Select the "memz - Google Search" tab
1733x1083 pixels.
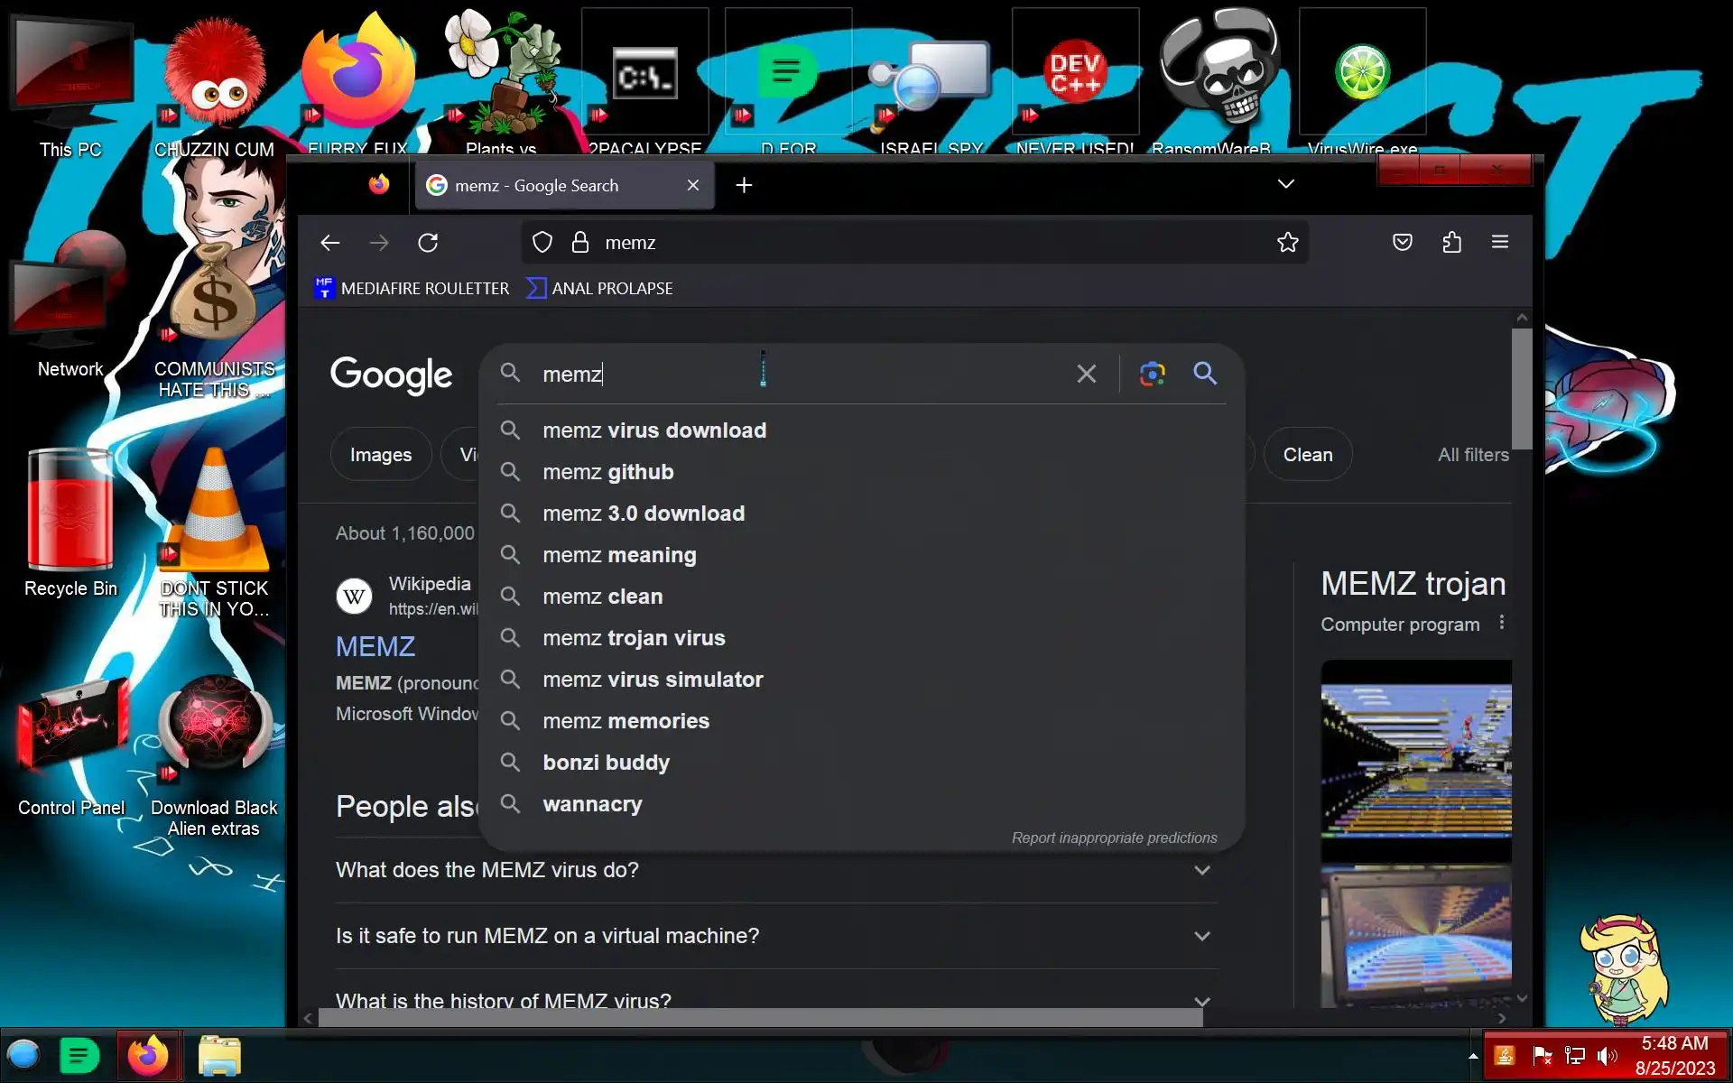(551, 185)
